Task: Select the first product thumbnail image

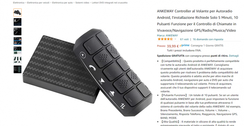Action: [x=17, y=12]
